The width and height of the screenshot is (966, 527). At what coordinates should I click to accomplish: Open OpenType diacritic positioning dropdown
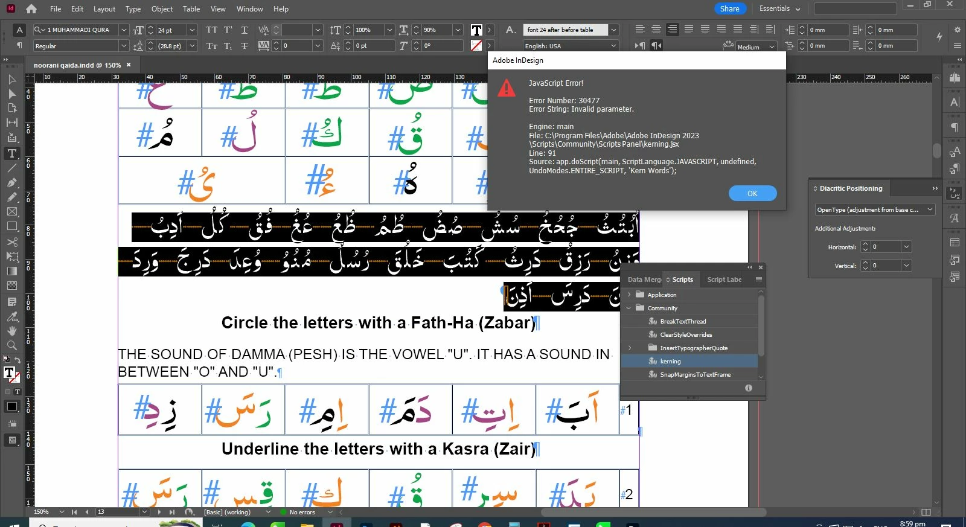[x=875, y=209]
